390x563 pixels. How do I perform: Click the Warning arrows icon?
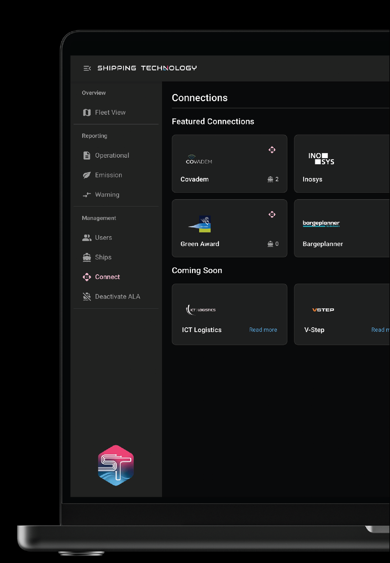[x=87, y=195]
